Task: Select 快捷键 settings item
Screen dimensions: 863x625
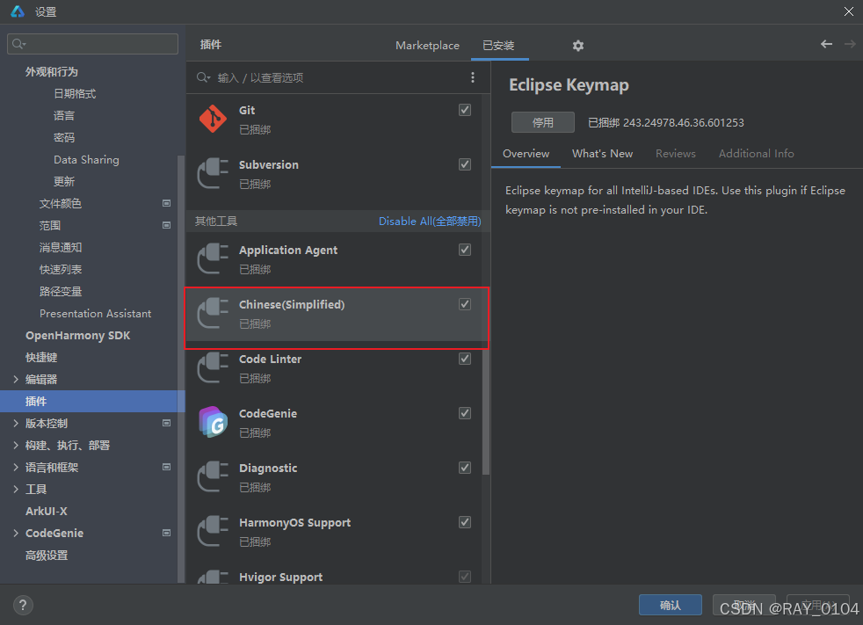Action: pyautogui.click(x=41, y=358)
